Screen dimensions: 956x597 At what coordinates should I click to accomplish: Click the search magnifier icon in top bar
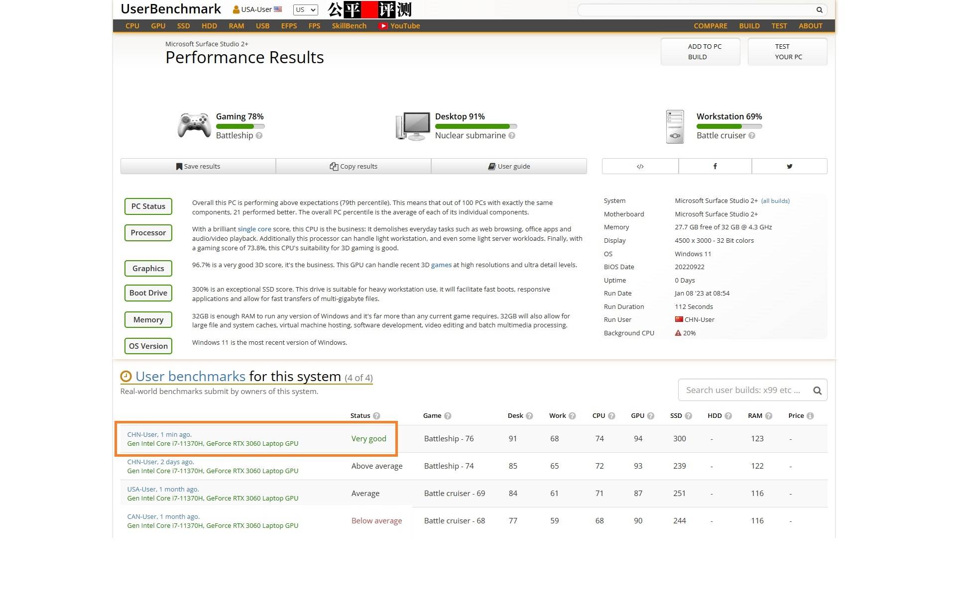coord(819,10)
